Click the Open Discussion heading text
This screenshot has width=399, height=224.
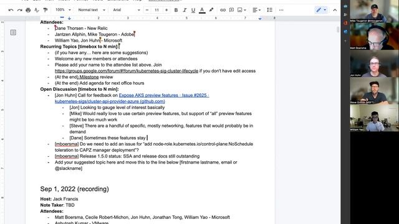79,89
